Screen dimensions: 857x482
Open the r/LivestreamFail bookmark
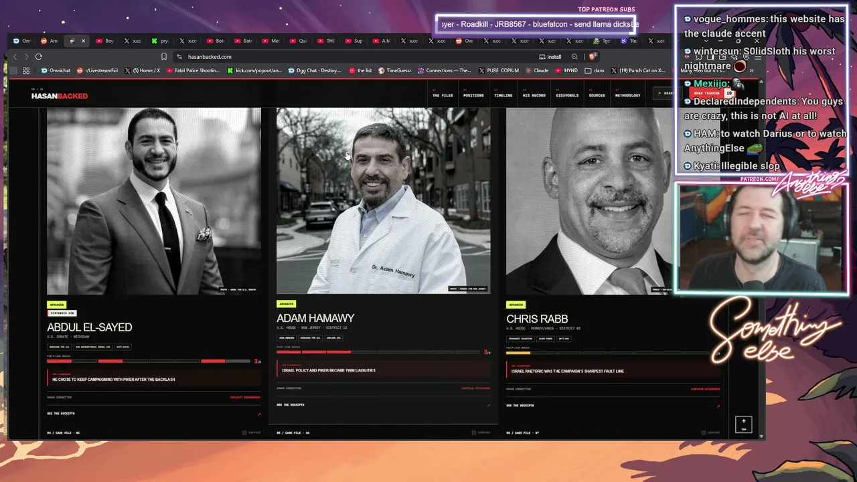coord(98,70)
